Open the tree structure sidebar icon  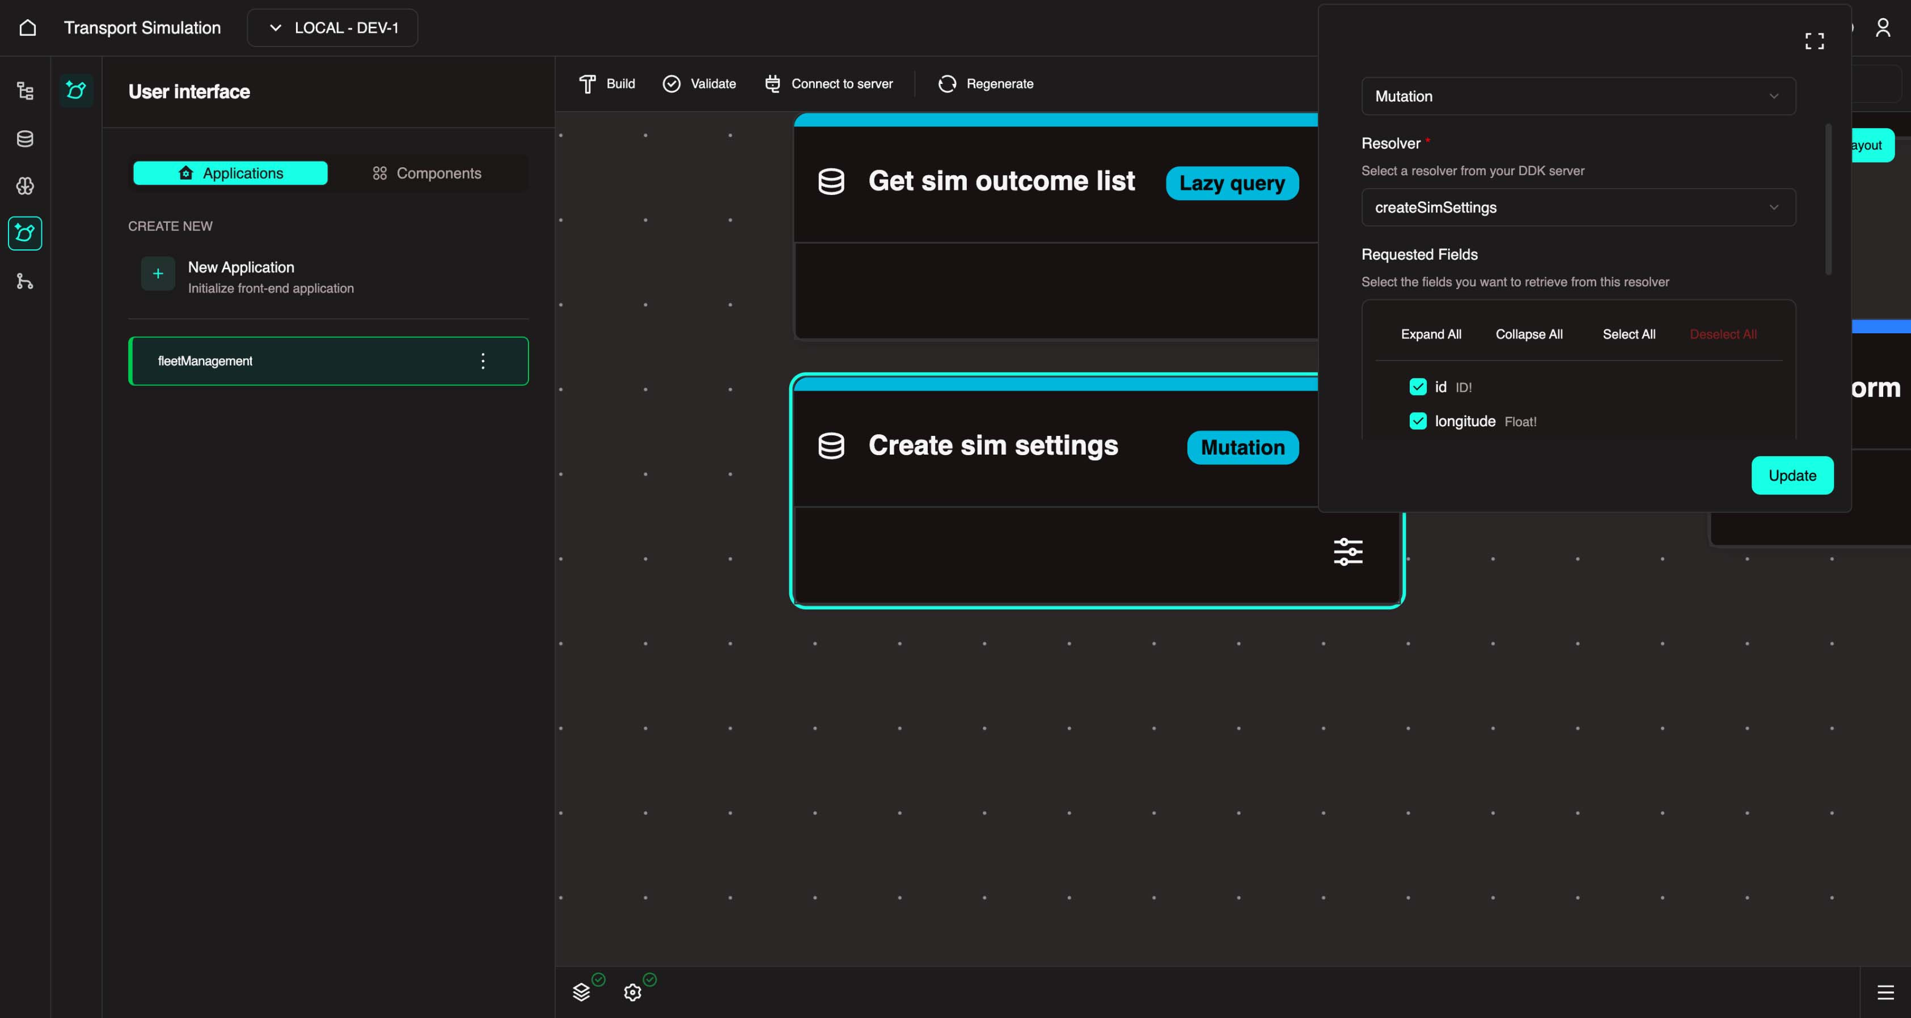[24, 91]
